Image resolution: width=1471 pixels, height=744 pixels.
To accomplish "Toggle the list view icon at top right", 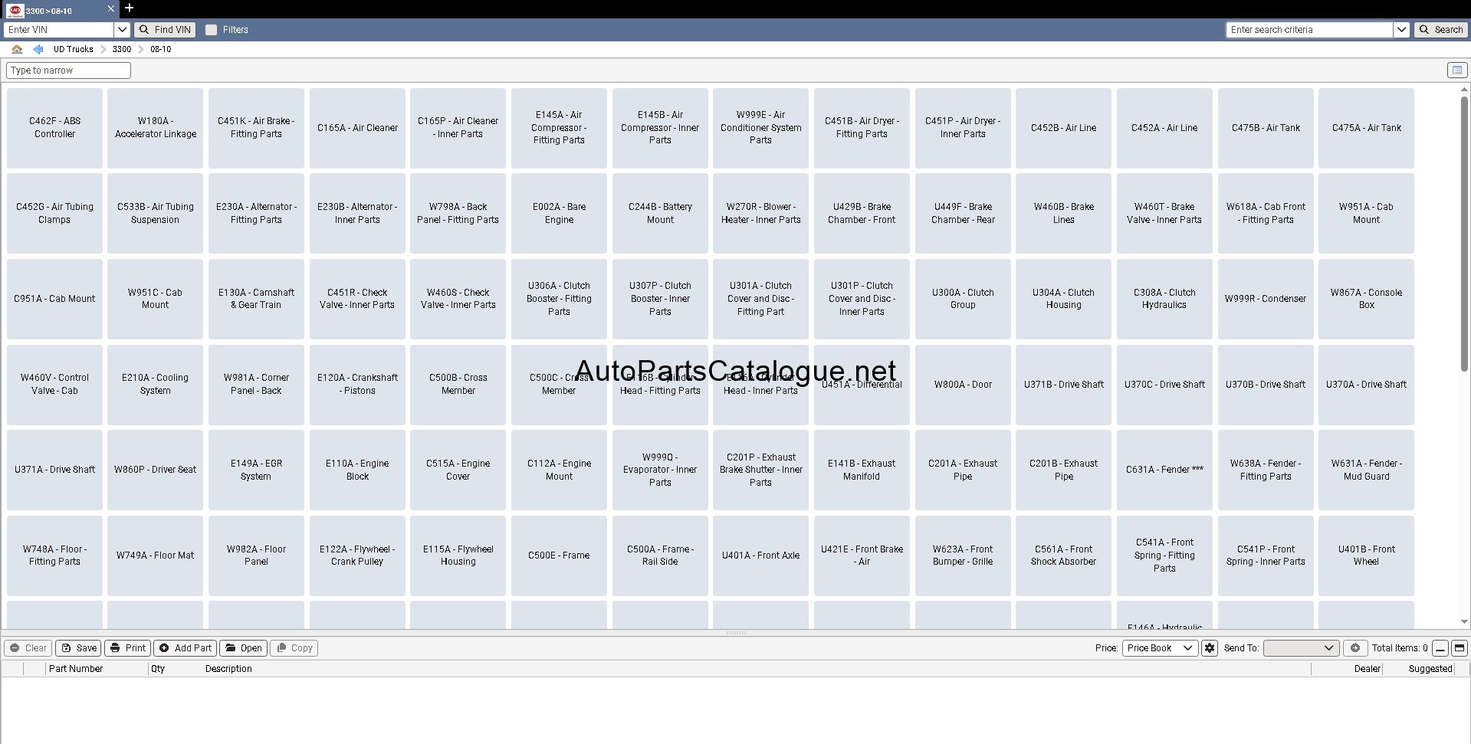I will pos(1456,70).
